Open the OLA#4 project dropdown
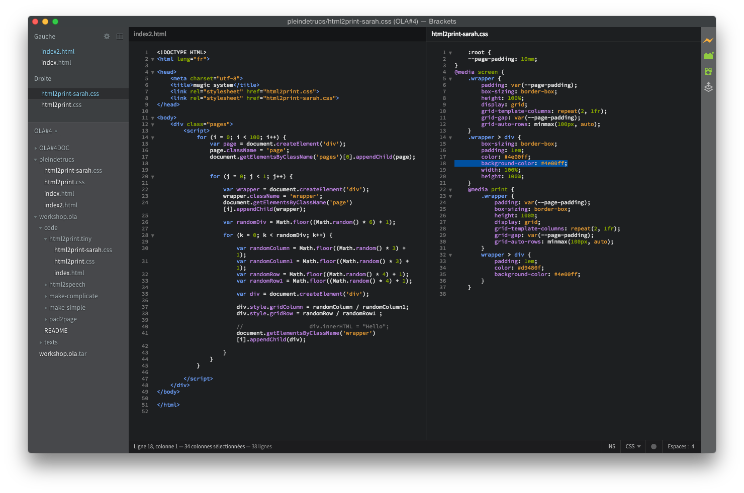 click(46, 131)
